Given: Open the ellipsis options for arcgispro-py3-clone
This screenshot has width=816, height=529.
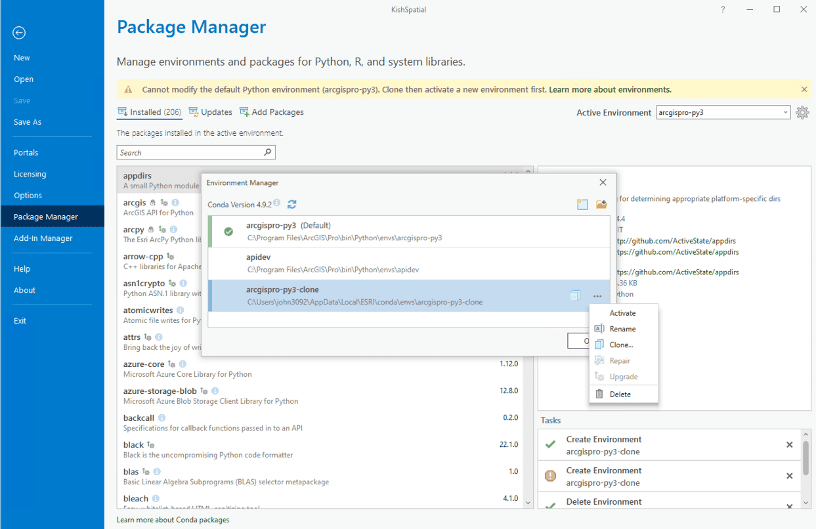Looking at the screenshot, I should tap(597, 297).
